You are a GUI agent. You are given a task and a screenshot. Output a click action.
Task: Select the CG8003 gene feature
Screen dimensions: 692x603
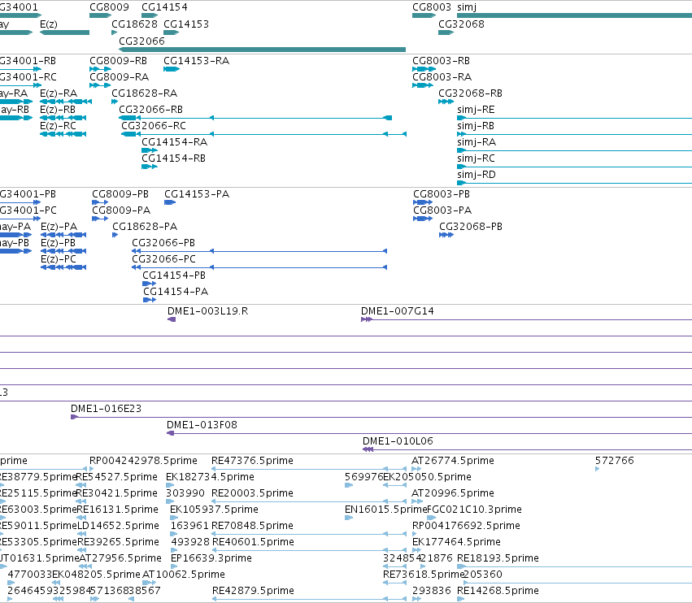coord(424,15)
